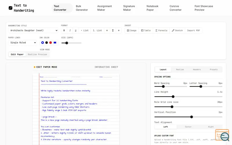Select the Layout tab
This screenshot has width=232, height=145.
tap(163, 70)
